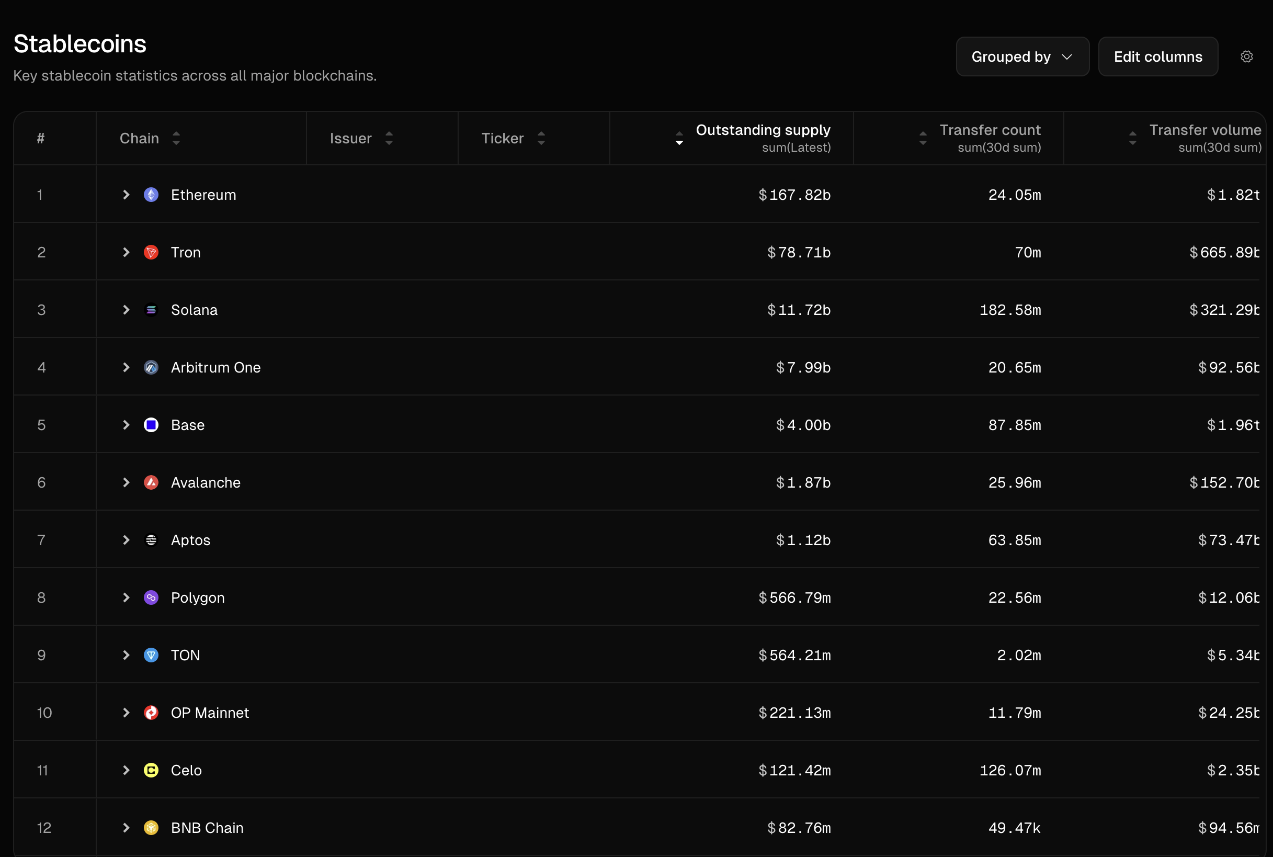This screenshot has width=1273, height=857.
Task: Click the Ethereum chain logo
Action: pos(151,195)
